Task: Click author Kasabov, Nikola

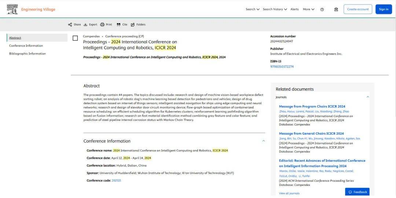Action: coord(334,138)
